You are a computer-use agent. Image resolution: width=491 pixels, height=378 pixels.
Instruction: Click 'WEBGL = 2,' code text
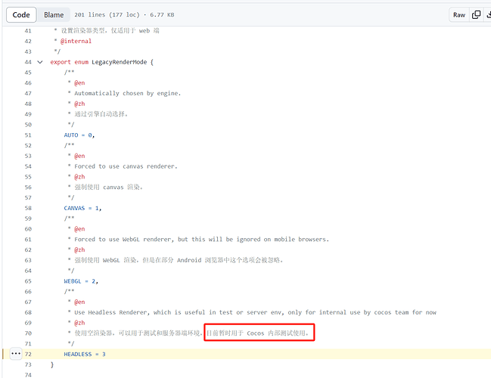pos(81,281)
